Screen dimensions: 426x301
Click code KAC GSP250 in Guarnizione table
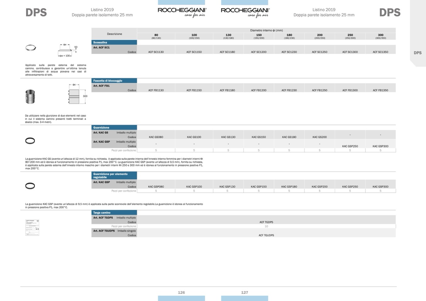[350, 146]
